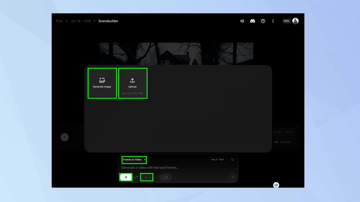Click the video prompt text field

coord(174,168)
